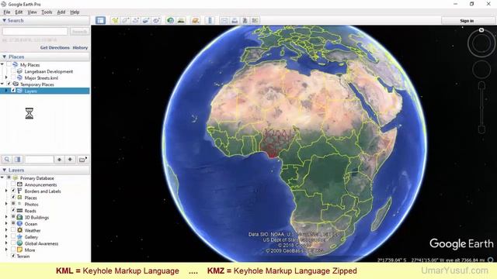Viewport: 497px width, 279px height.
Task: Click the Historical Imagery clock icon
Action: click(171, 21)
